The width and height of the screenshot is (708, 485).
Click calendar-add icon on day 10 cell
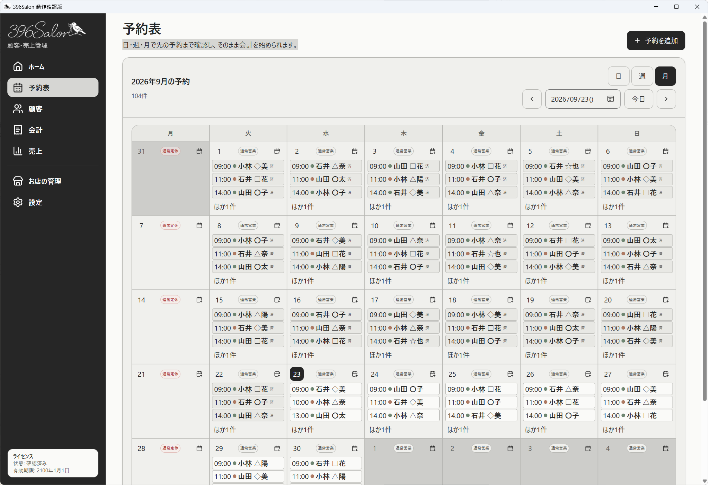[433, 225]
